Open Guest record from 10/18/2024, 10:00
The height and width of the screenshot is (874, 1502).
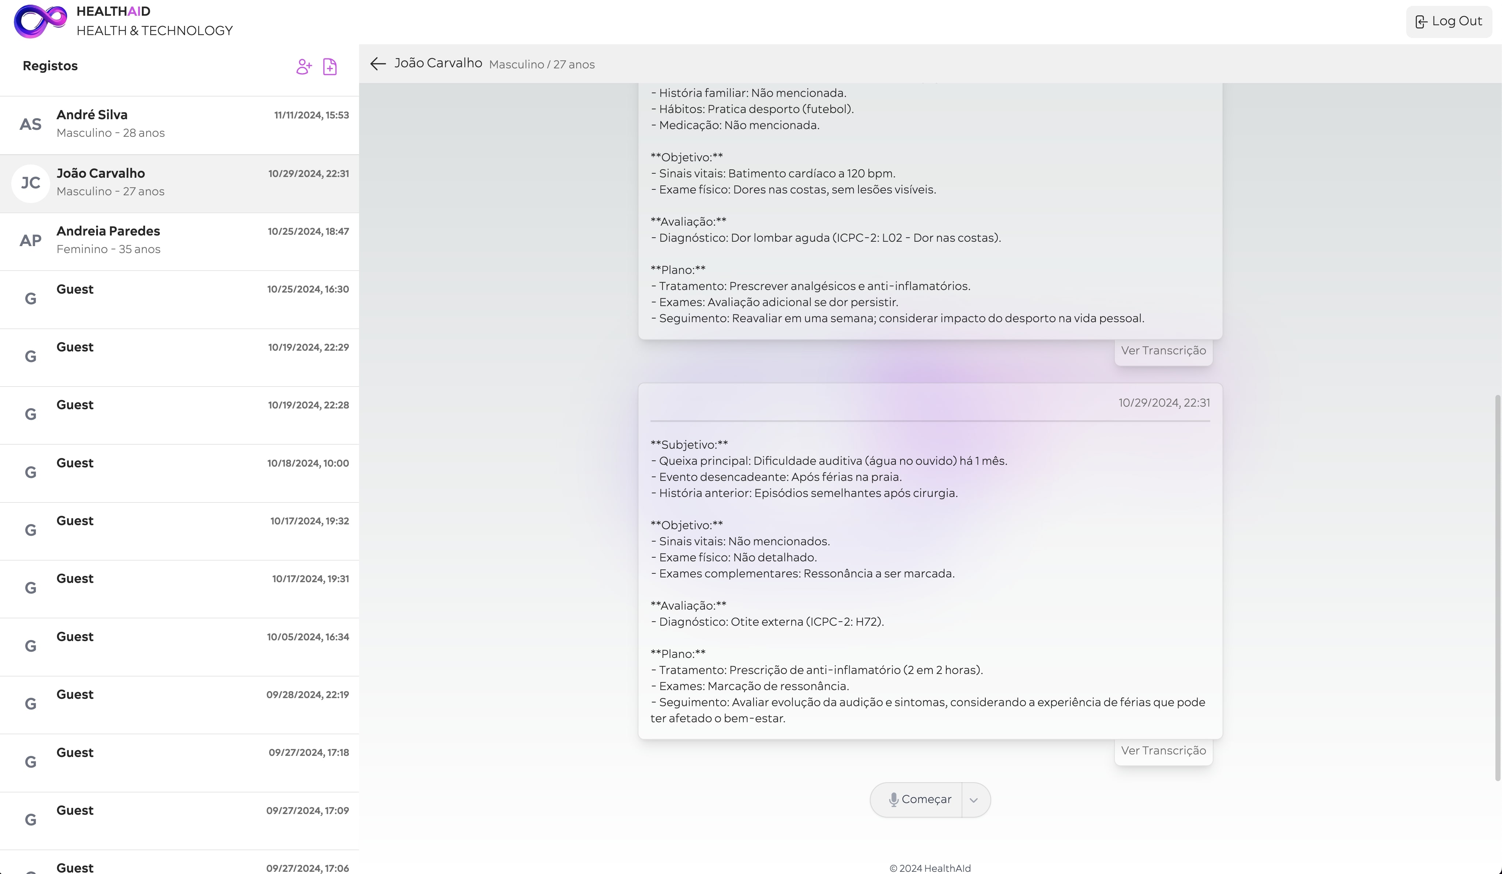pyautogui.click(x=179, y=473)
